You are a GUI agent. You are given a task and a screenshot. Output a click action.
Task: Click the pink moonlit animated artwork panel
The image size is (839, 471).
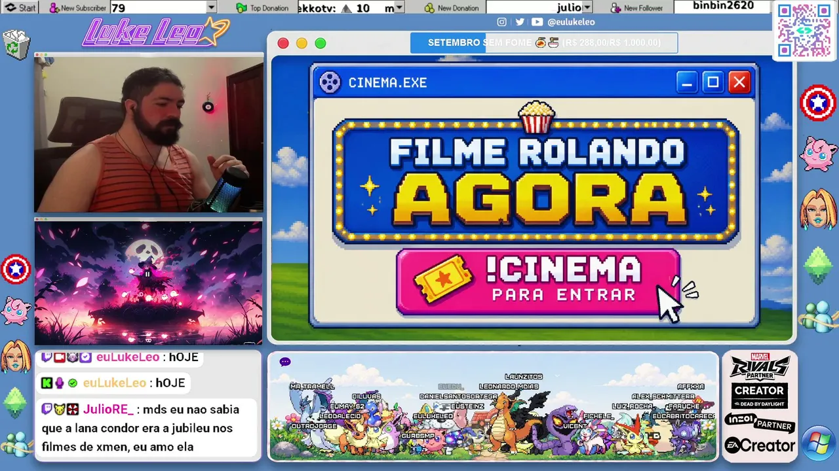(148, 283)
